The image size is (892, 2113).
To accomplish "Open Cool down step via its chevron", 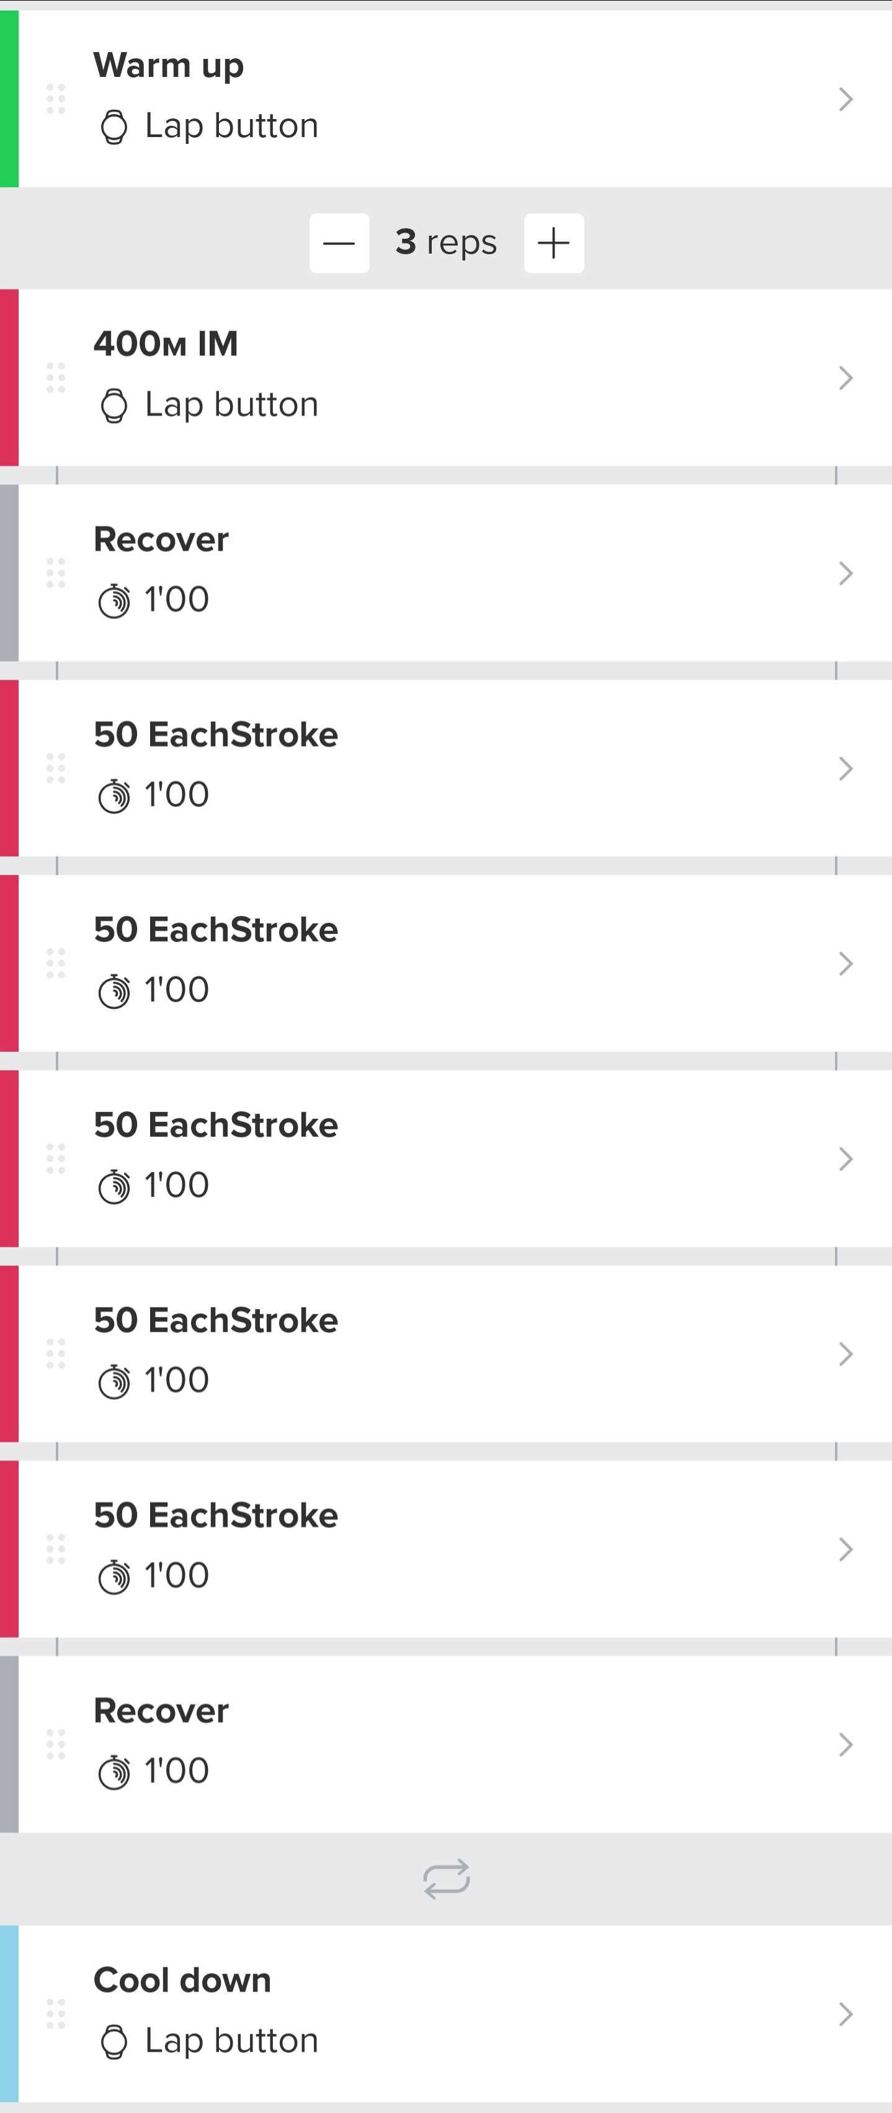I will tap(846, 2014).
